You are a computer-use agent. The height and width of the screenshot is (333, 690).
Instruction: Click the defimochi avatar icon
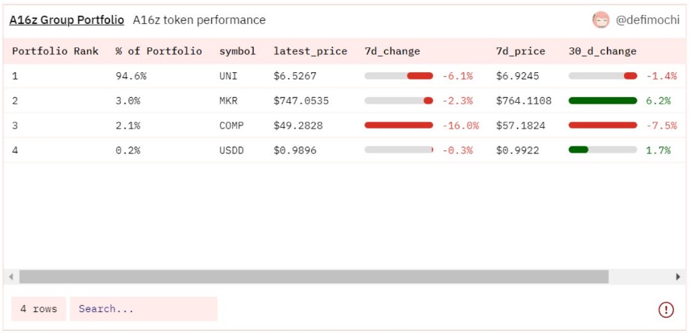[601, 20]
